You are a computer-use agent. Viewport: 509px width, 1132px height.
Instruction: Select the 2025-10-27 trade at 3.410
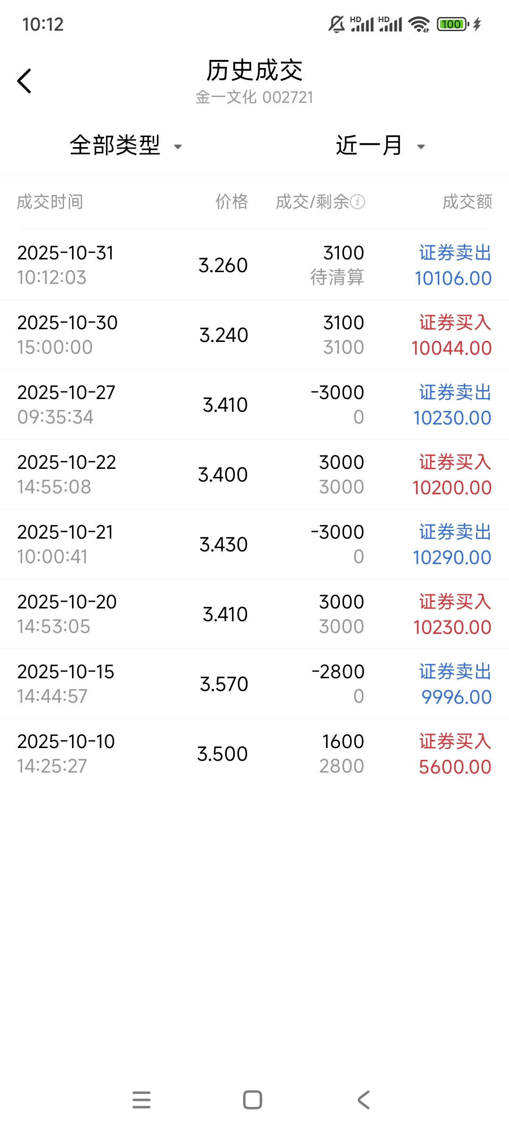click(x=254, y=405)
